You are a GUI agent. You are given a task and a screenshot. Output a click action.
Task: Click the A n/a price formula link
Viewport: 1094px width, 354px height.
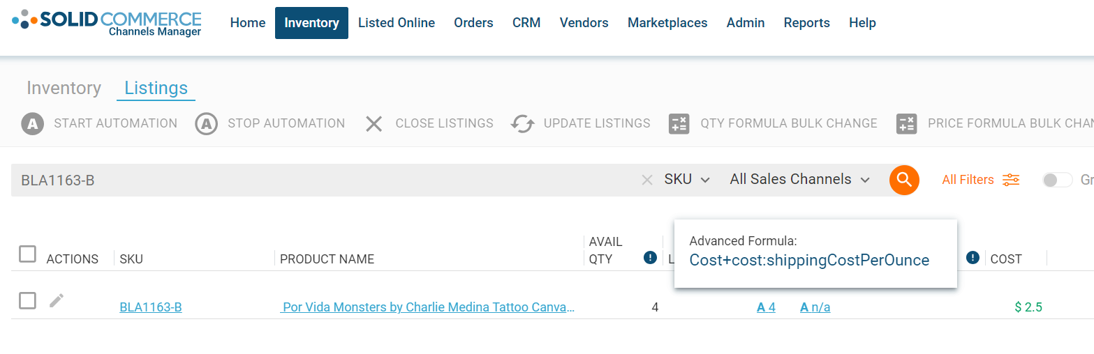click(815, 307)
